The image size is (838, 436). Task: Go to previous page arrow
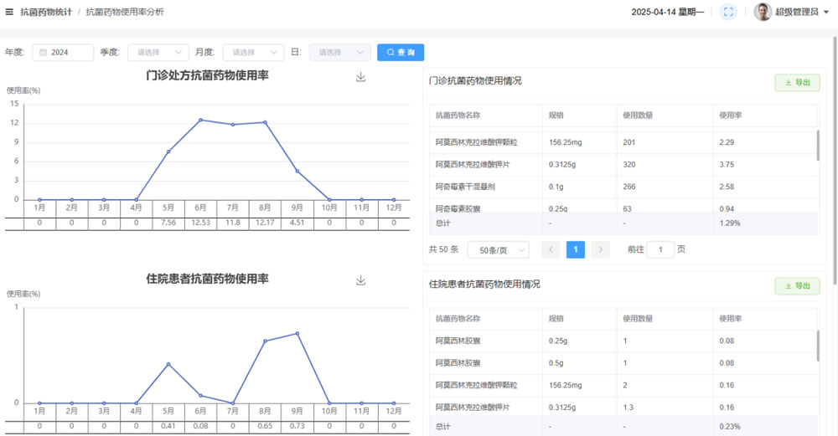click(x=551, y=249)
